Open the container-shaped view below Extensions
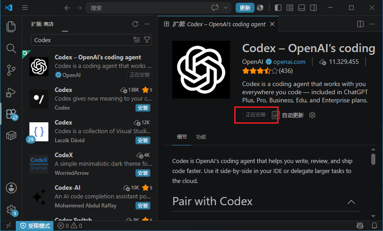The image size is (383, 231). tap(11, 135)
